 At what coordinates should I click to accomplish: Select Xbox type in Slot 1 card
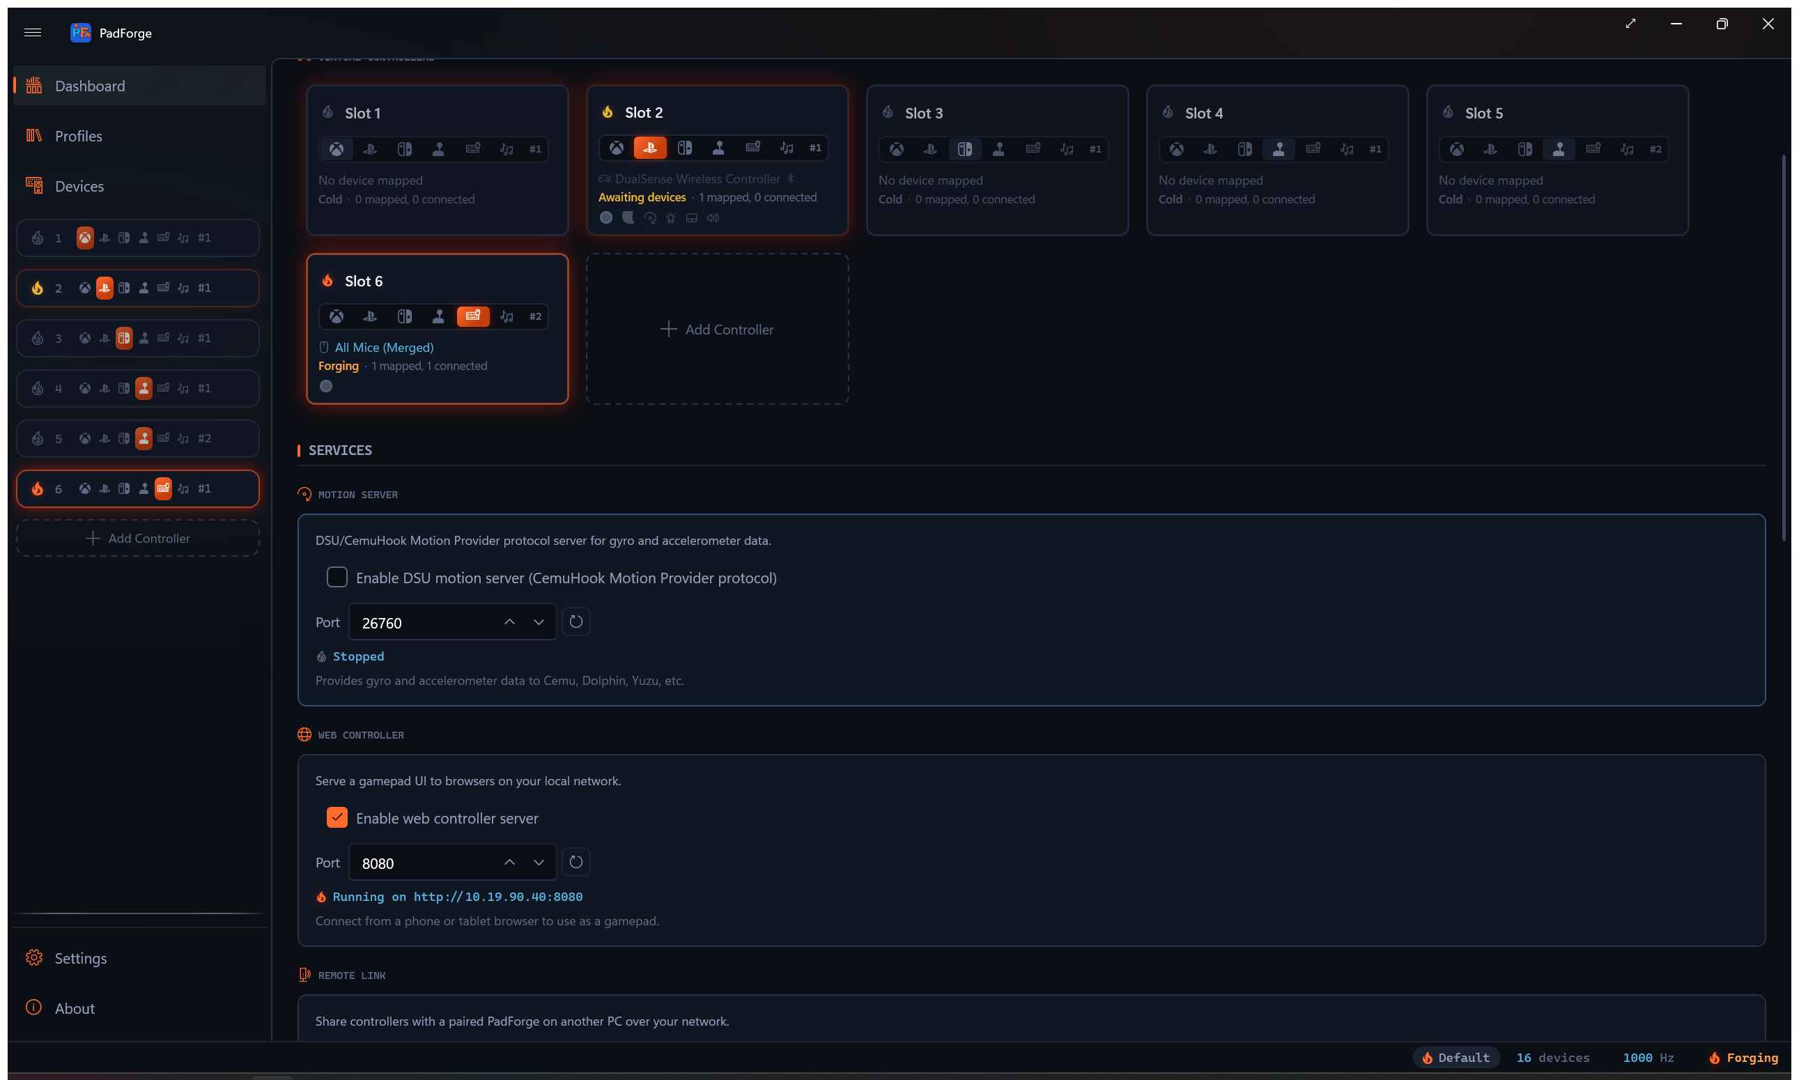[337, 149]
